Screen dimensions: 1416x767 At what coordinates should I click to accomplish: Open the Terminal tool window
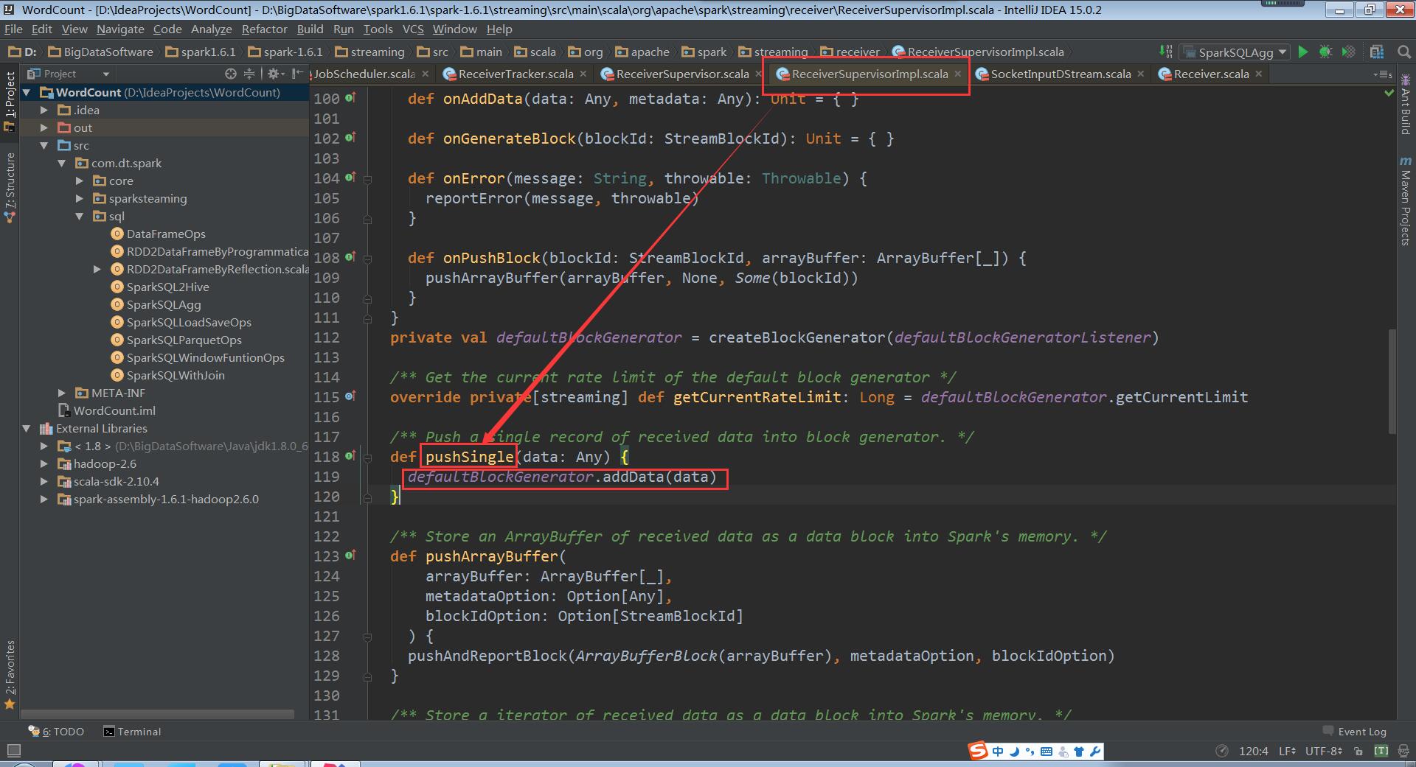pyautogui.click(x=132, y=732)
